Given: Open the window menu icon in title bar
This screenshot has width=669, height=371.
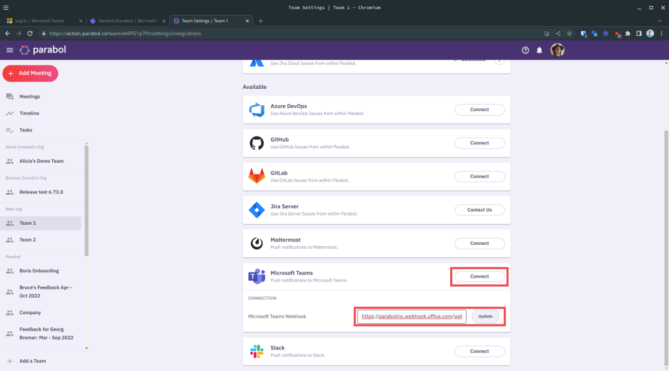Looking at the screenshot, I should point(5,7).
